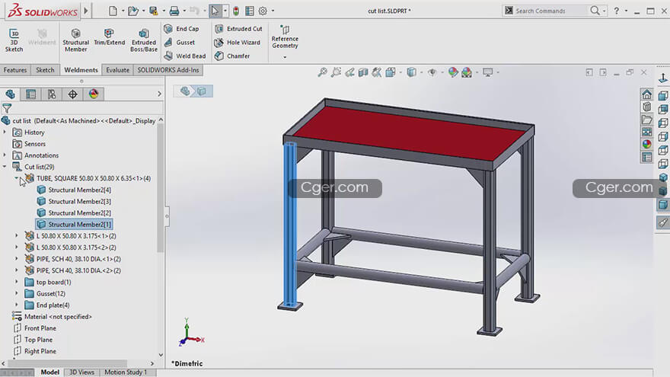
Task: Click the Open file icon
Action: pyautogui.click(x=133, y=11)
